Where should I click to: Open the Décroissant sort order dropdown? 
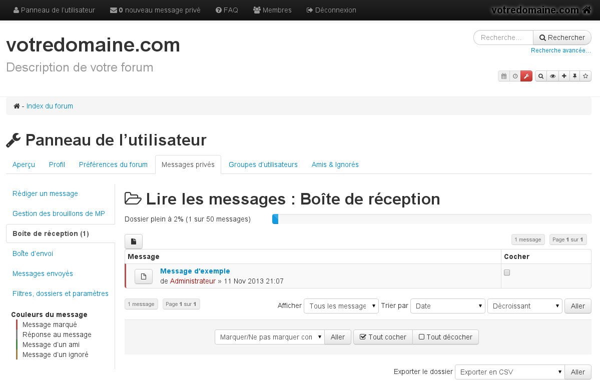524,305
